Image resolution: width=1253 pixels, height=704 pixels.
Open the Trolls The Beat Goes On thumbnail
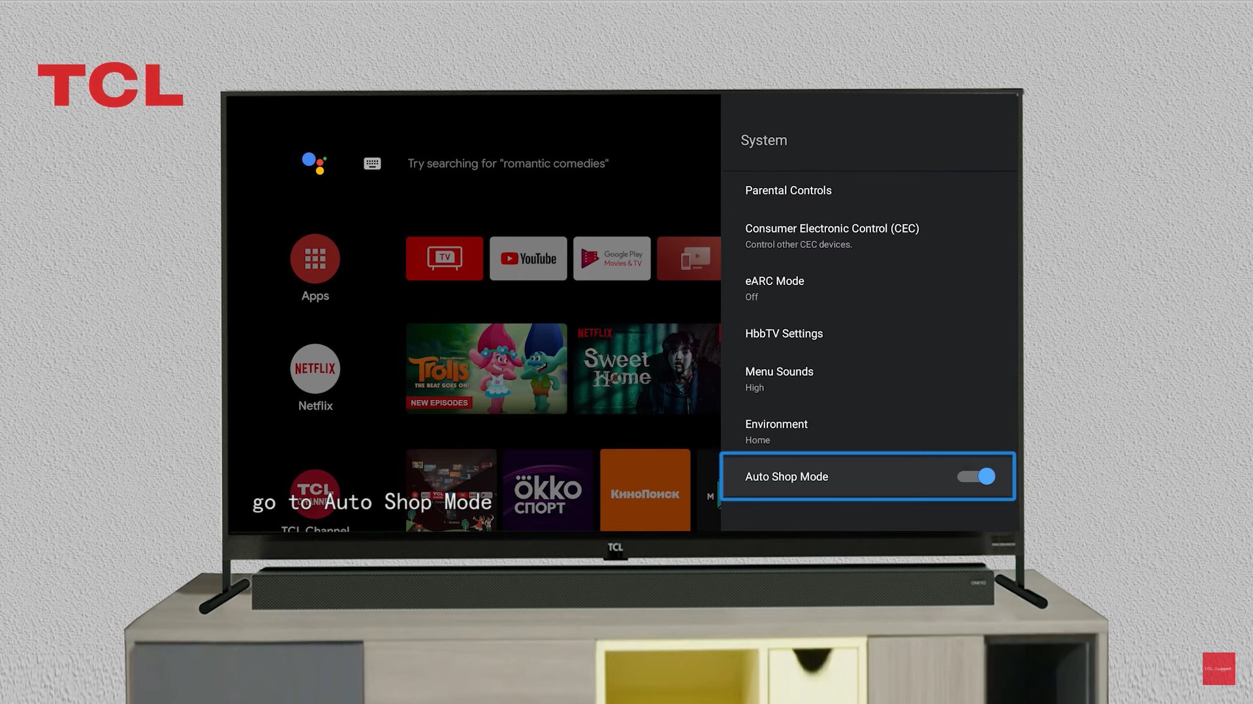tap(486, 369)
